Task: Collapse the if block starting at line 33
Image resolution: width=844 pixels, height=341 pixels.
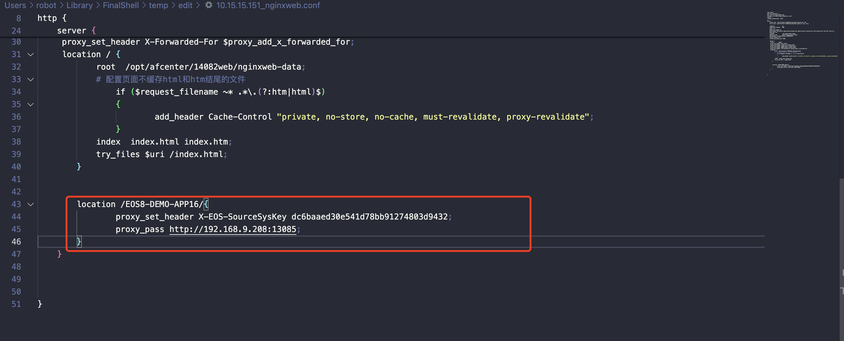Action: pyautogui.click(x=30, y=79)
